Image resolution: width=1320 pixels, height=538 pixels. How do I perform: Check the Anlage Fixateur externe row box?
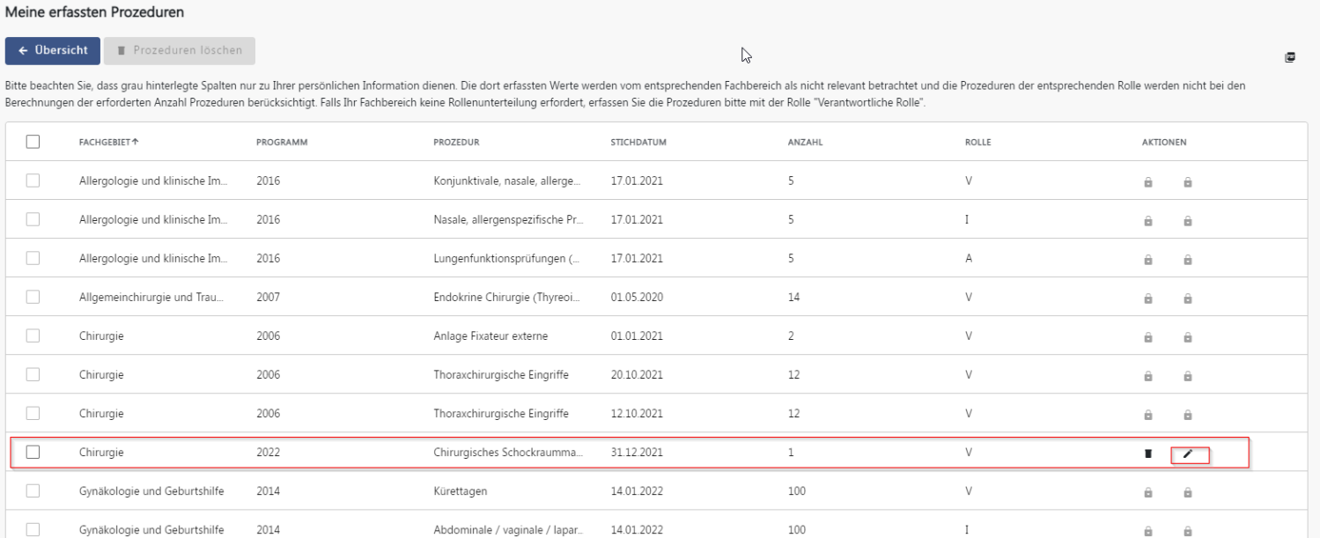click(x=33, y=335)
